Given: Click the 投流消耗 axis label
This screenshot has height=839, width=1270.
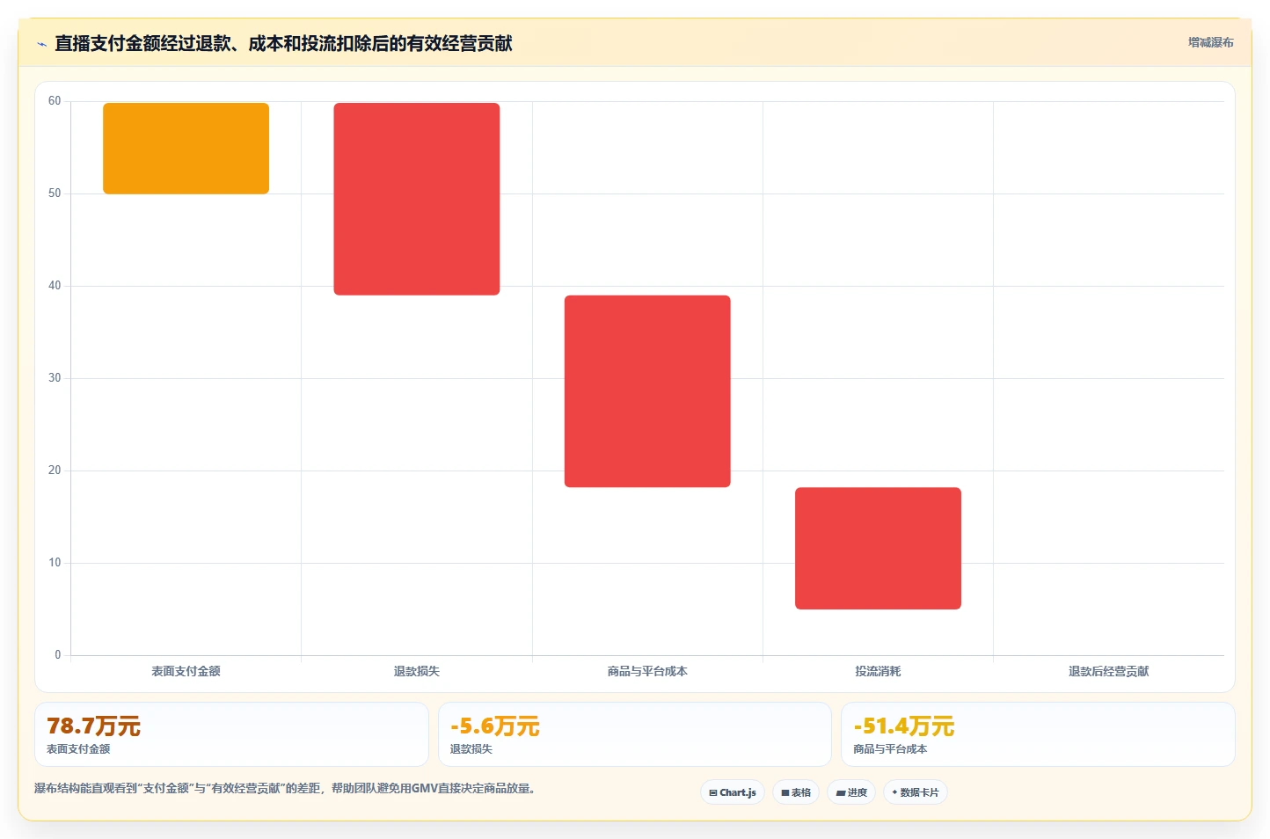Looking at the screenshot, I should (x=878, y=671).
